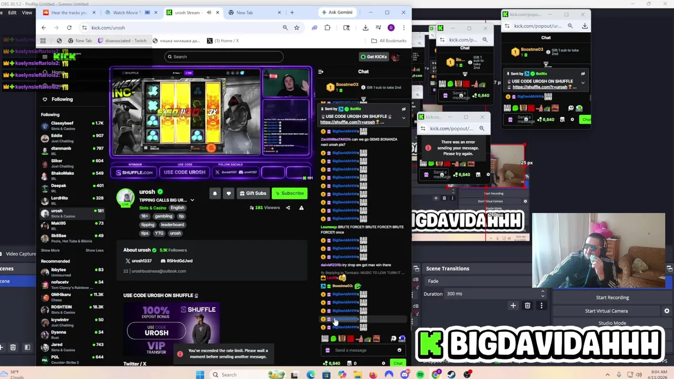Click the Gift Subs button

(253, 193)
